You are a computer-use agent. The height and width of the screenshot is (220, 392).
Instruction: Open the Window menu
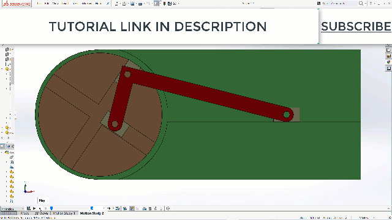tap(87, 4)
